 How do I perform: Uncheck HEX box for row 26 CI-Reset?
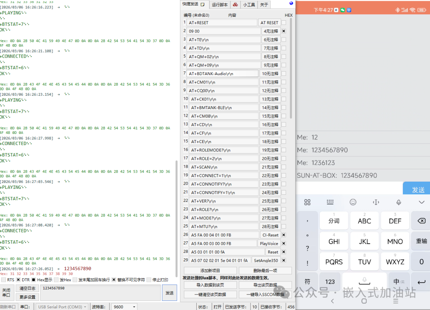pyautogui.click(x=284, y=235)
